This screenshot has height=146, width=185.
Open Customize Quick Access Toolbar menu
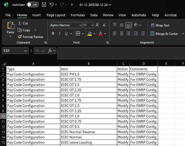point(72,5)
